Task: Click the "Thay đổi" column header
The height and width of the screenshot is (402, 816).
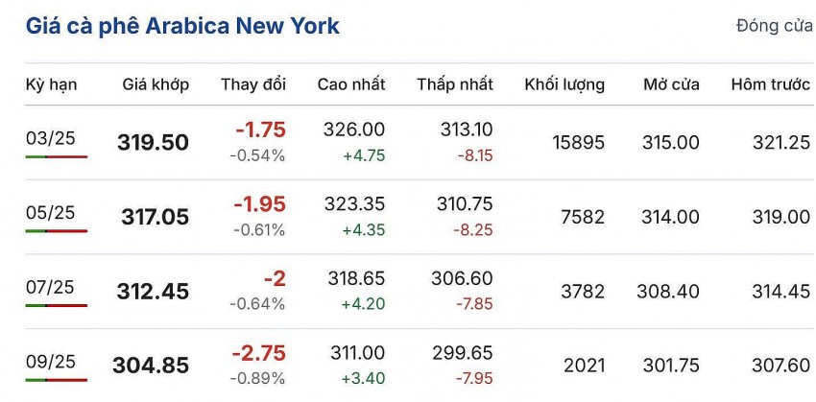Action: [x=253, y=84]
